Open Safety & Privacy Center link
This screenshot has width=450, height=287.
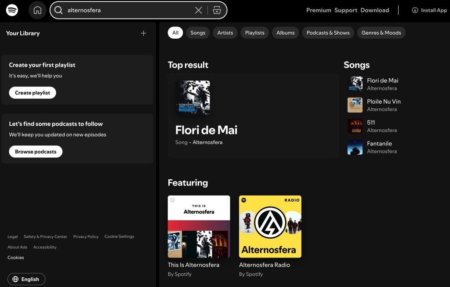point(45,237)
